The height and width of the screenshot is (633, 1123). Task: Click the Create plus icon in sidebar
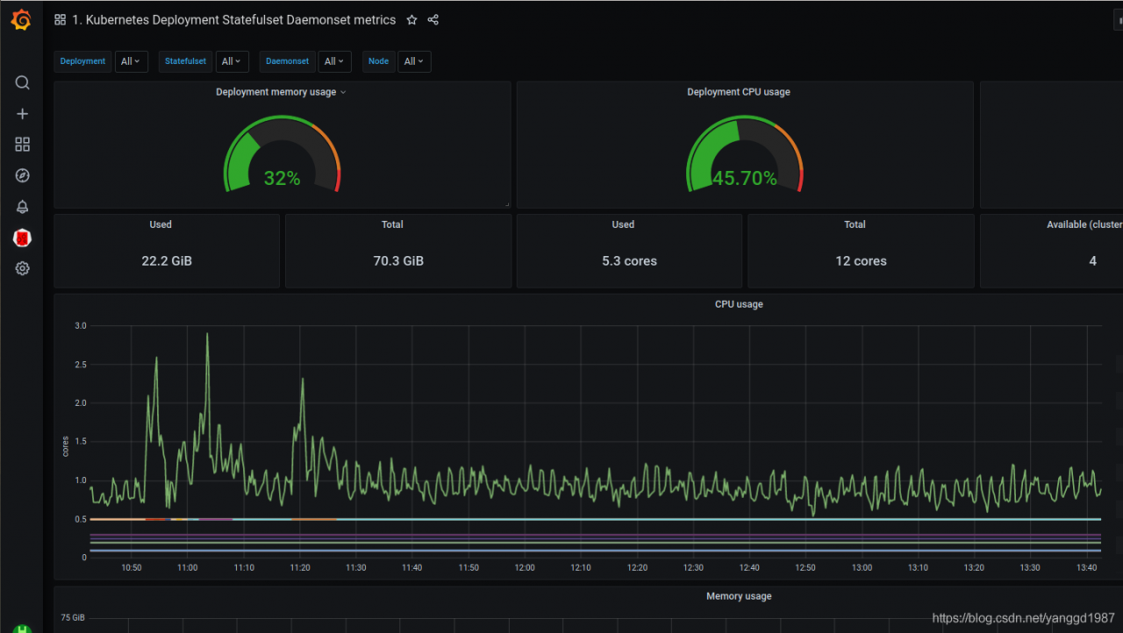point(23,114)
